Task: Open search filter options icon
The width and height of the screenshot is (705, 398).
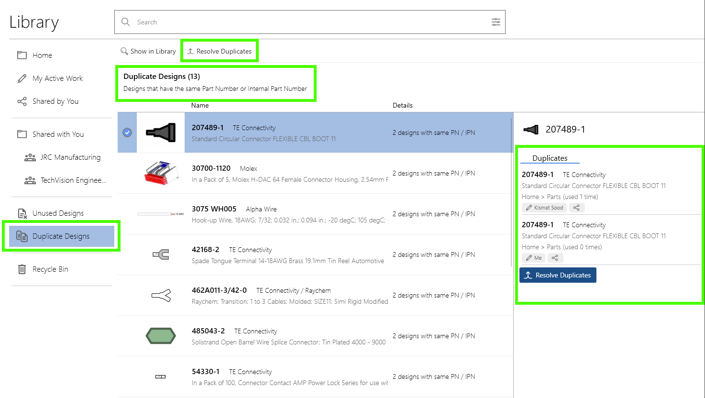Action: 496,22
